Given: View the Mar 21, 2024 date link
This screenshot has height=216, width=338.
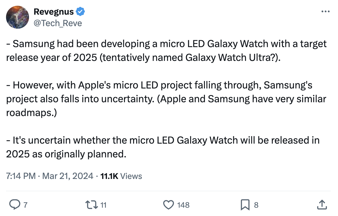Looking at the screenshot, I should 68,176.
